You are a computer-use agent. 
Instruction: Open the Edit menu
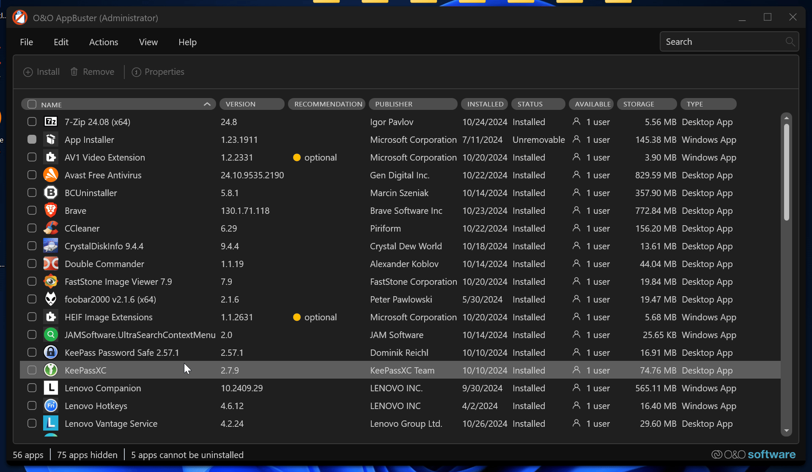61,42
